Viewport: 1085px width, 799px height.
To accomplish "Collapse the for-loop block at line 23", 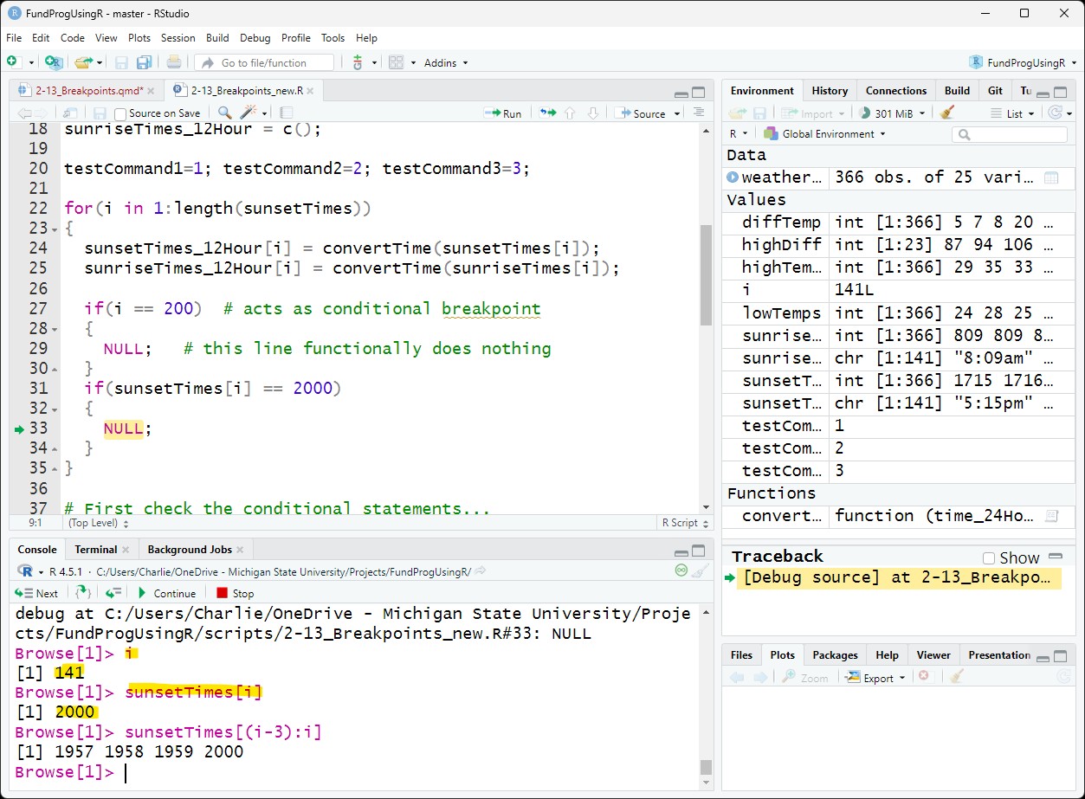I will click(x=55, y=229).
